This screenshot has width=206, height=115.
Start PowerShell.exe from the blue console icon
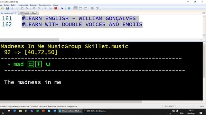point(69,9)
